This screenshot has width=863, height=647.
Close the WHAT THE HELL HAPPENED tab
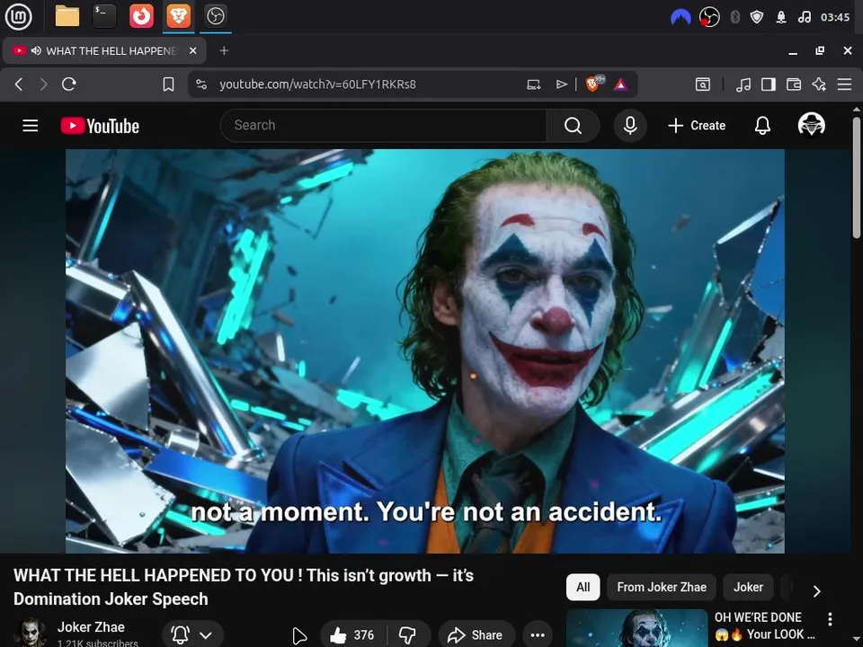coord(192,50)
